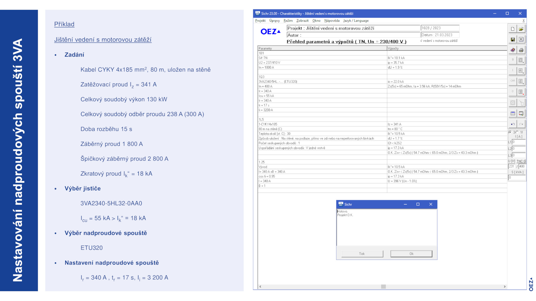The height and width of the screenshot is (301, 536).
Task: Click the L1 current input field
Action: pyautogui.click(x=519, y=142)
